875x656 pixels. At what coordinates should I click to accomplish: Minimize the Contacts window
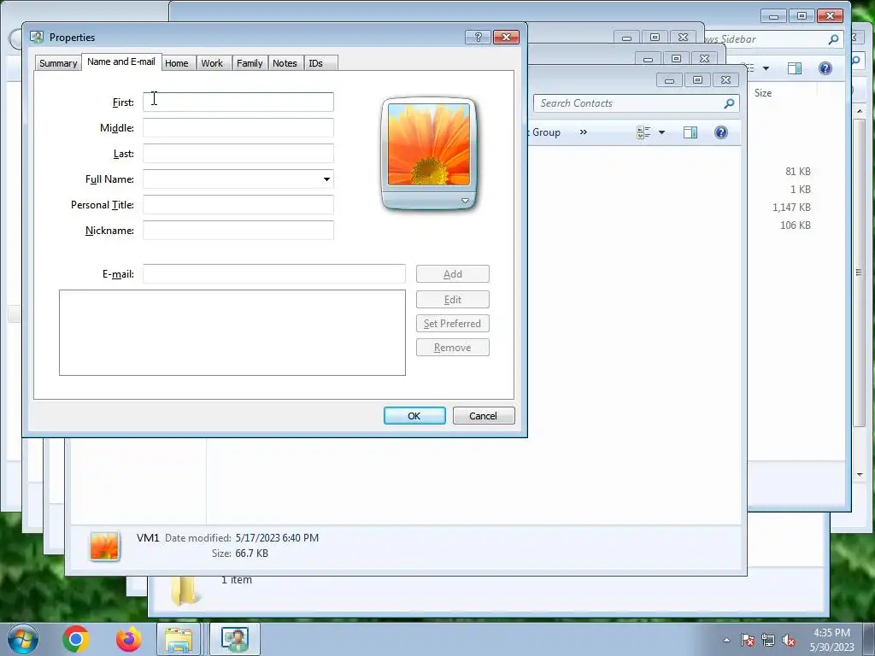coord(670,80)
